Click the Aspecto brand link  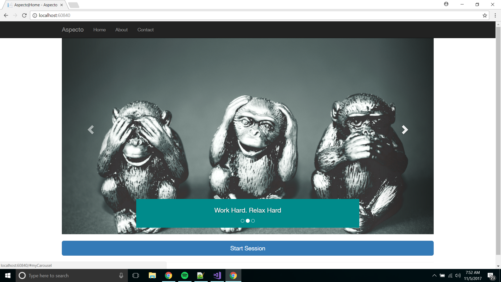73,30
